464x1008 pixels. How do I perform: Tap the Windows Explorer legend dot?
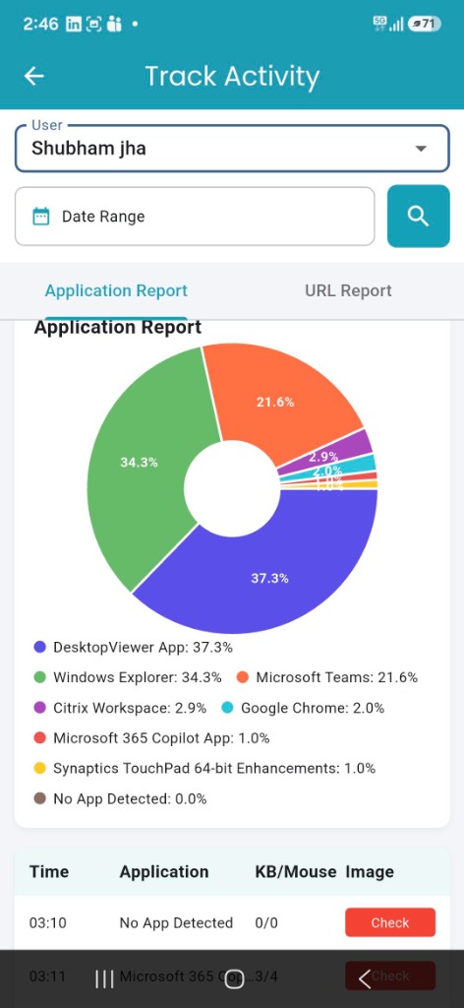click(x=39, y=677)
